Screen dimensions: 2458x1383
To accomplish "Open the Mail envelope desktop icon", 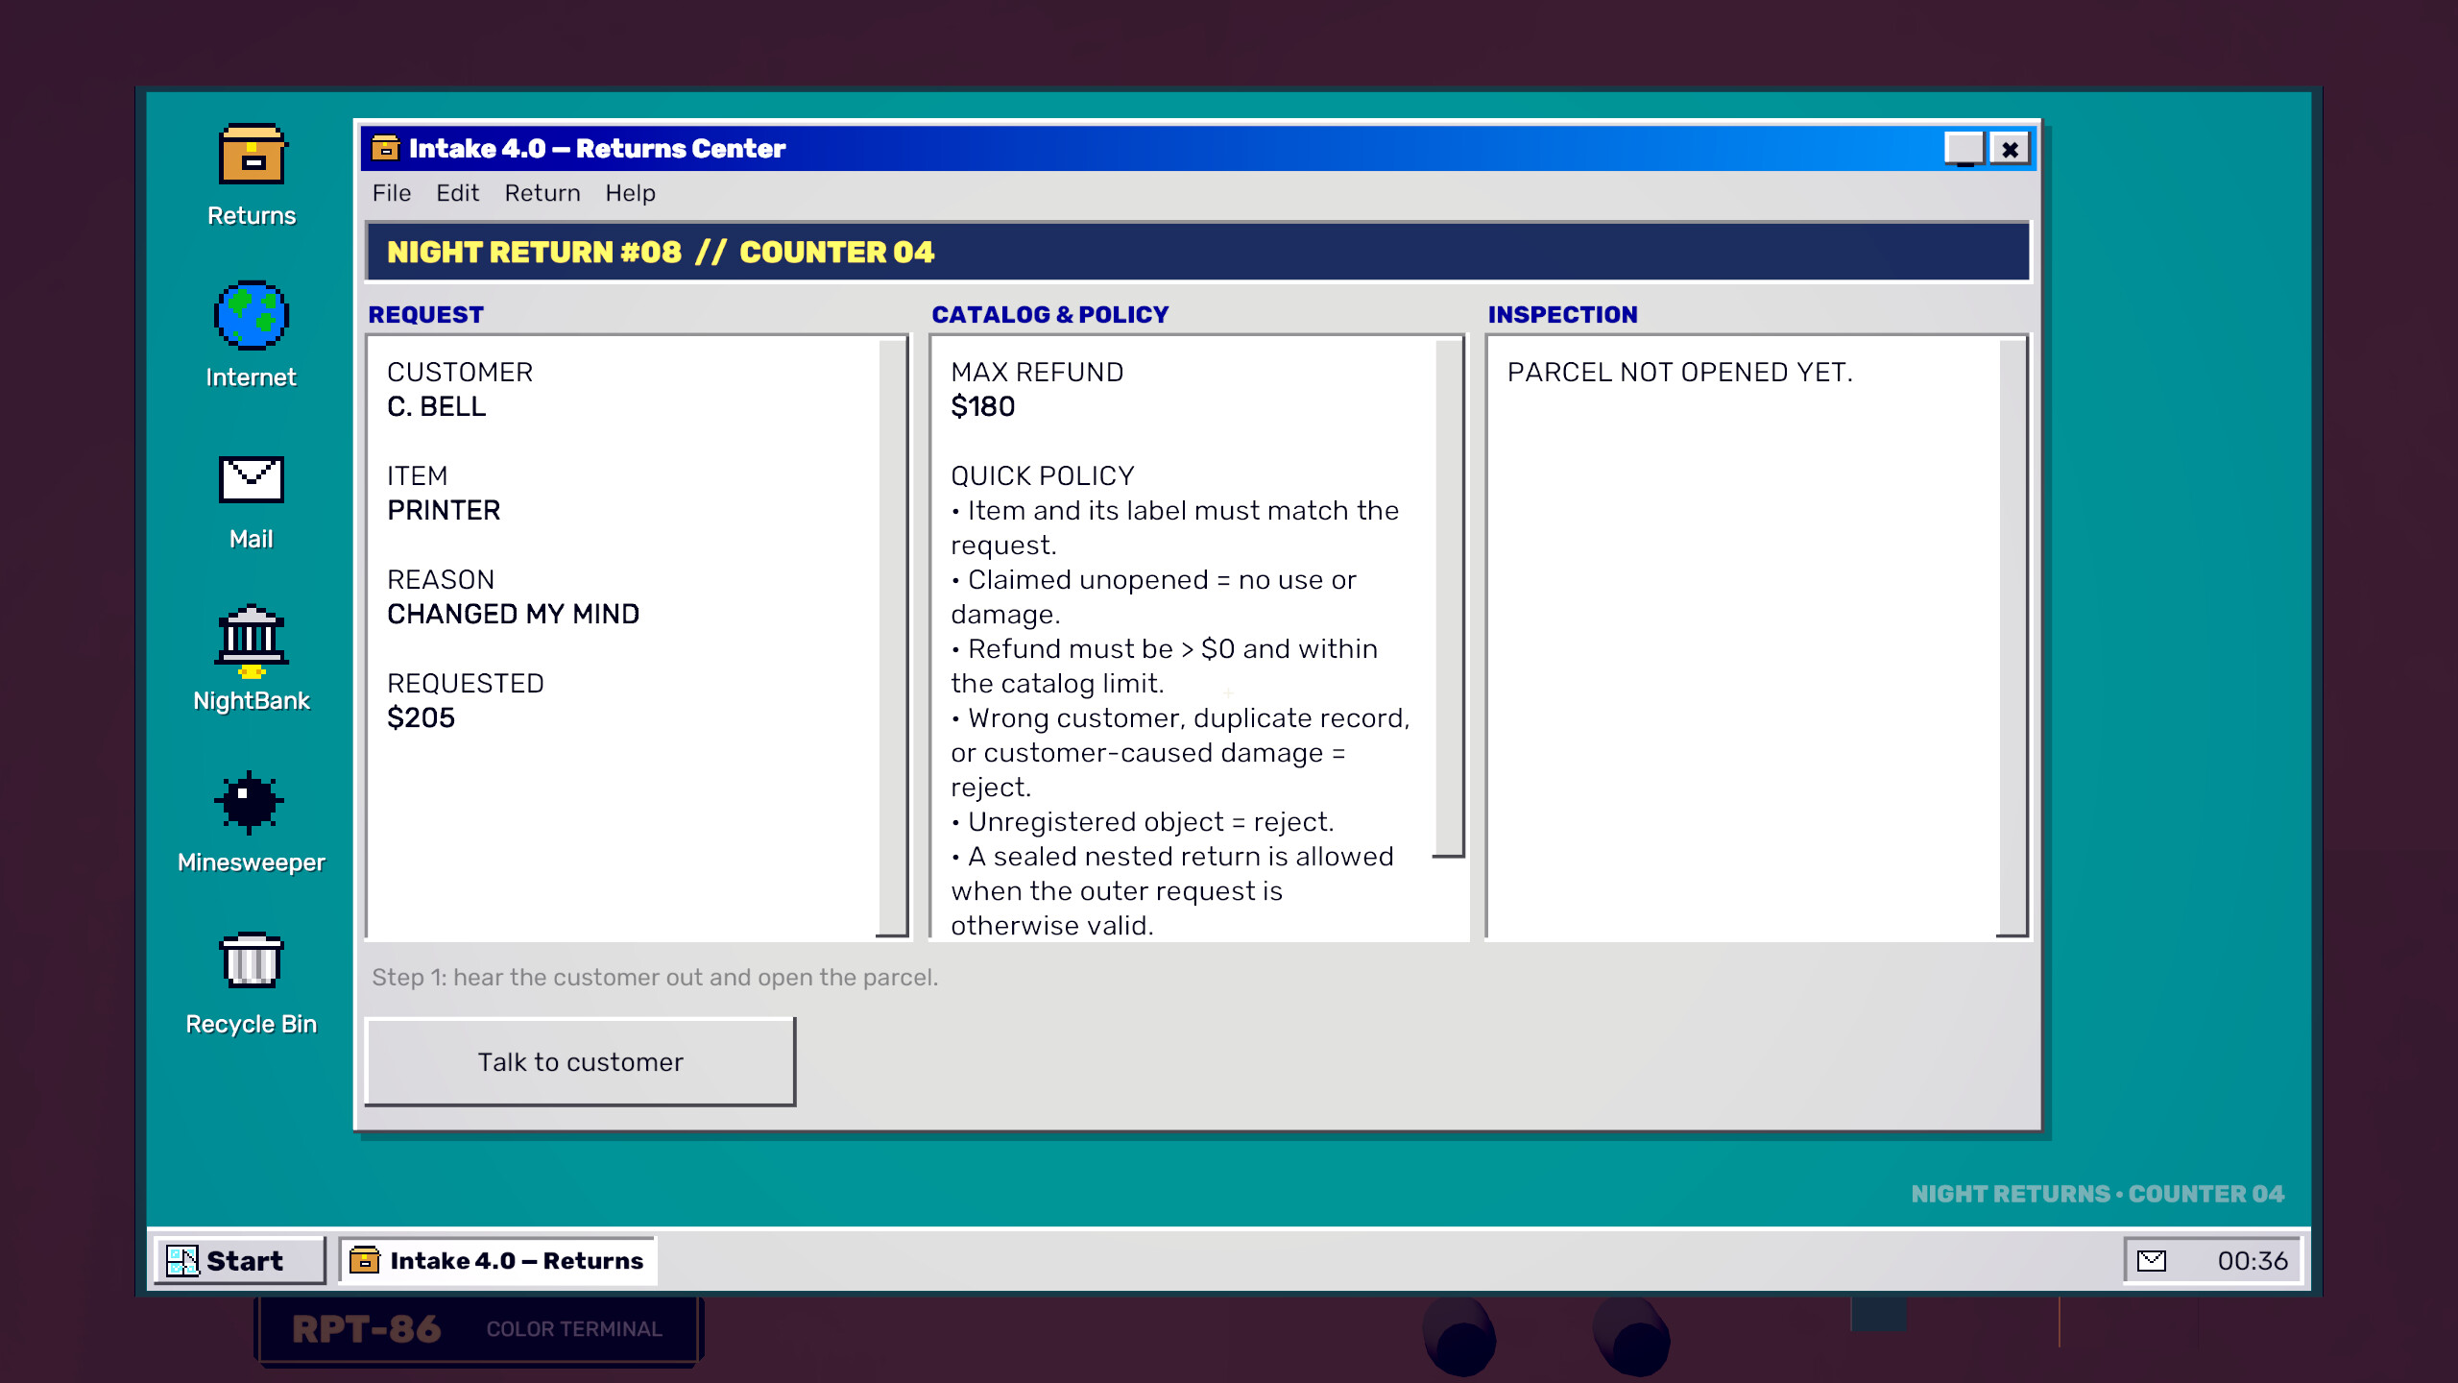I will click(x=251, y=502).
